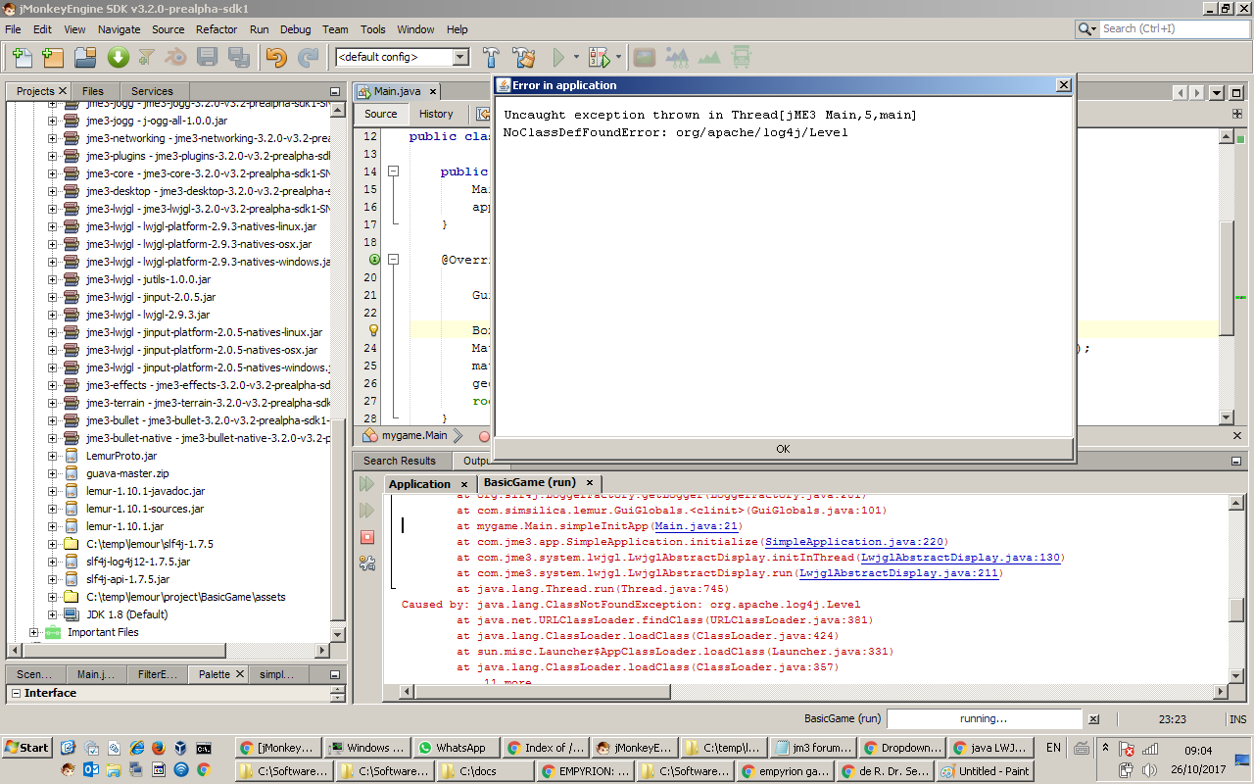Click green download arrow toolbar icon
1254x784 pixels.
pyautogui.click(x=118, y=57)
